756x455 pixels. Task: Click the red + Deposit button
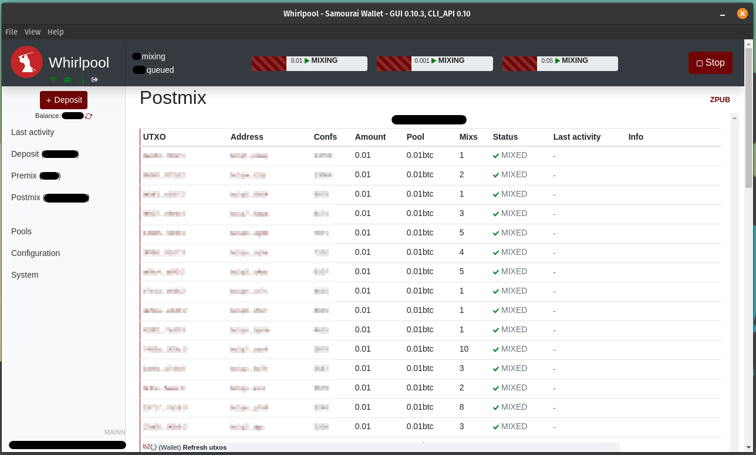[63, 100]
